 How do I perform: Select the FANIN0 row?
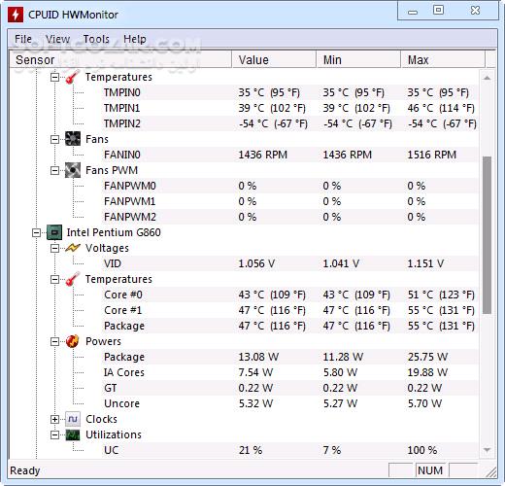290,155
